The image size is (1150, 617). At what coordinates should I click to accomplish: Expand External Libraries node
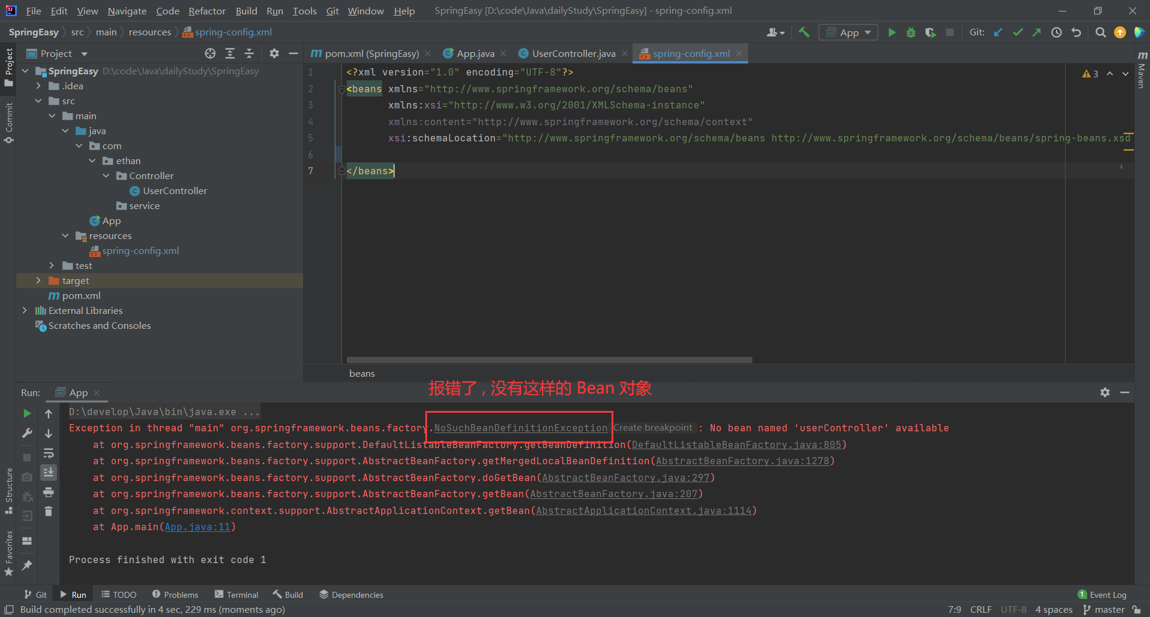(x=25, y=310)
